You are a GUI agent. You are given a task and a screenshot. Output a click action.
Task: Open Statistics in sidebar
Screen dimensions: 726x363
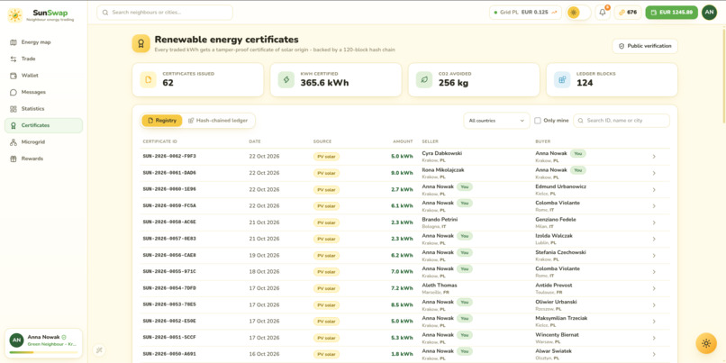(x=43, y=109)
